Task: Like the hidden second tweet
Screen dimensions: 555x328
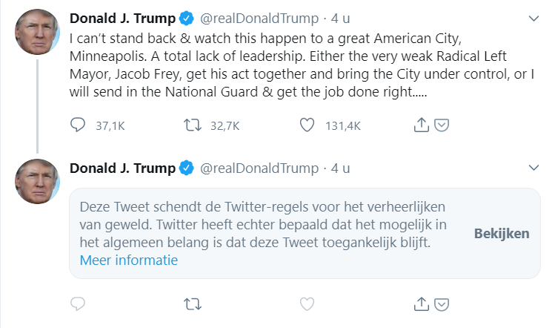Action: click(x=307, y=304)
